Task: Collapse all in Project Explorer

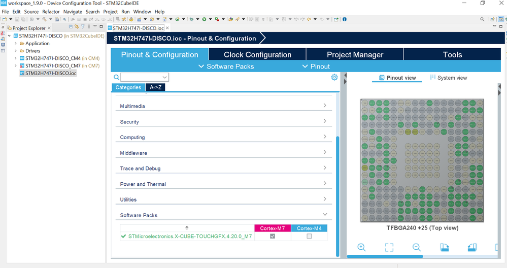Action: point(71,27)
